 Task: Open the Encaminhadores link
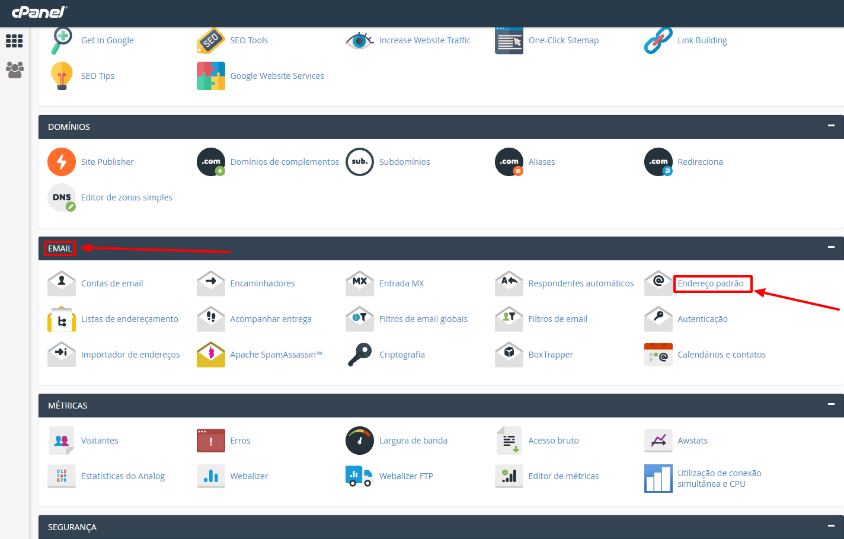(x=263, y=283)
